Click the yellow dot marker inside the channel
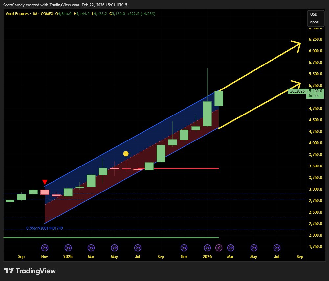The height and width of the screenshot is (281, 329). [x=126, y=153]
